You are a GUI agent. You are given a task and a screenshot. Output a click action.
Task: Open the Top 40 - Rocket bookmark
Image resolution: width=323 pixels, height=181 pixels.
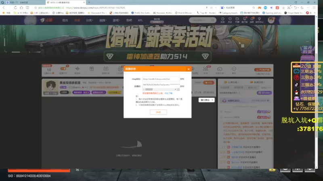[x=206, y=13]
